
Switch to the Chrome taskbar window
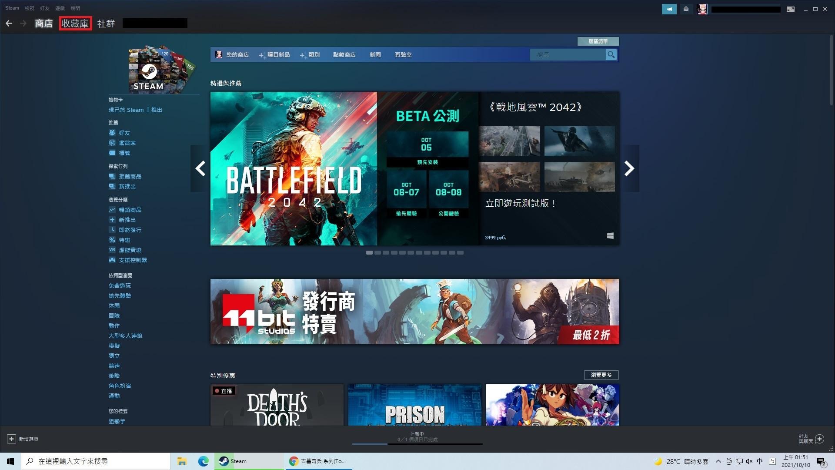point(319,461)
